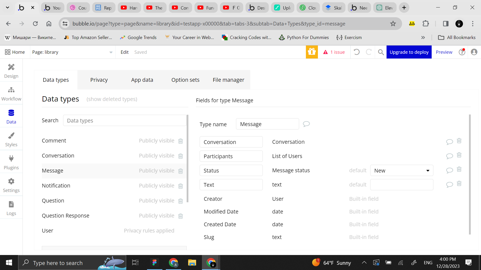The width and height of the screenshot is (481, 270).
Task: Click Upgrade to deploy button
Action: tap(409, 52)
